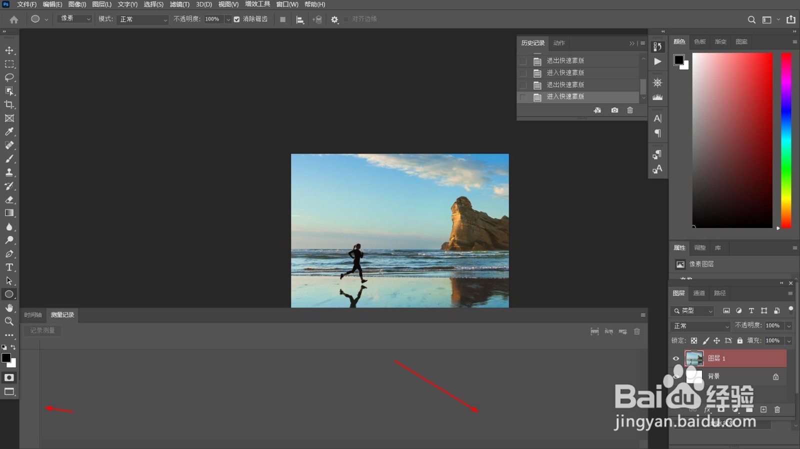Screen dimensions: 800x449
Task: Select the Crop tool
Action: coord(9,104)
